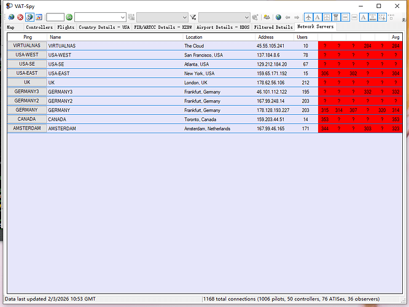Click the red stop icon in toolbar

click(x=20, y=17)
